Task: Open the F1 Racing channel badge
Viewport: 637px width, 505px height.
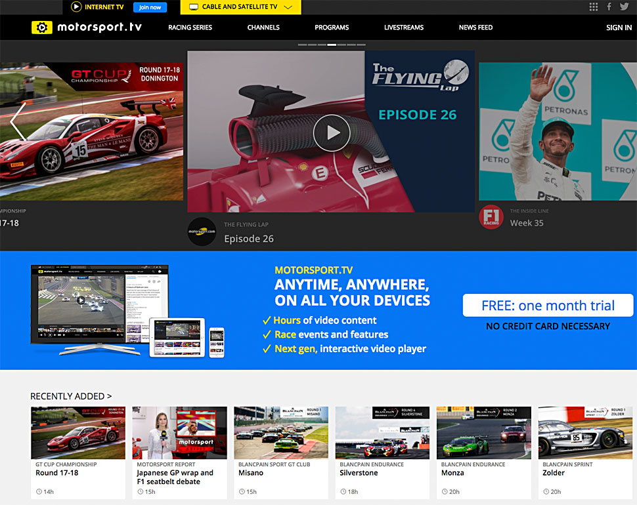Action: point(491,217)
